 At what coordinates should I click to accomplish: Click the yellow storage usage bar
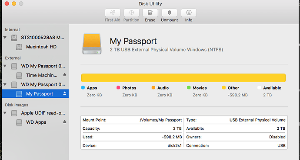click(x=183, y=78)
